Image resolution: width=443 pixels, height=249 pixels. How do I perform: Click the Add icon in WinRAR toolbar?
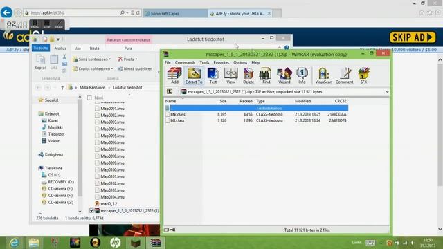[174, 75]
